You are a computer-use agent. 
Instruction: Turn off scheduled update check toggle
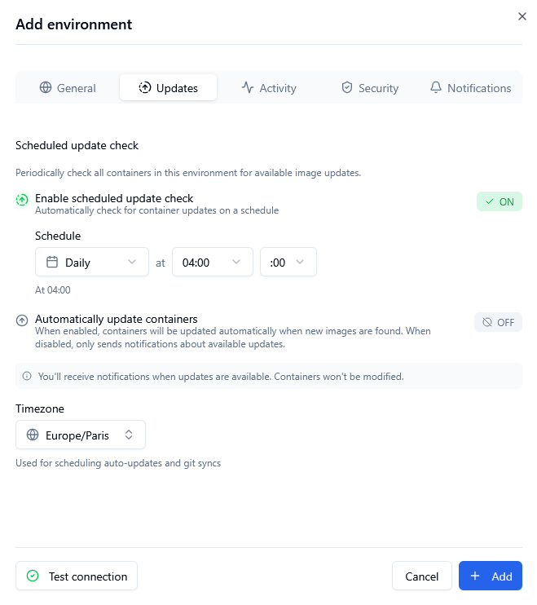click(499, 201)
